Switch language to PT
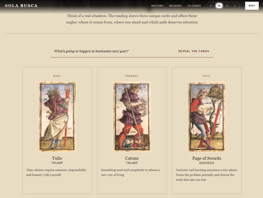 (x=211, y=6)
